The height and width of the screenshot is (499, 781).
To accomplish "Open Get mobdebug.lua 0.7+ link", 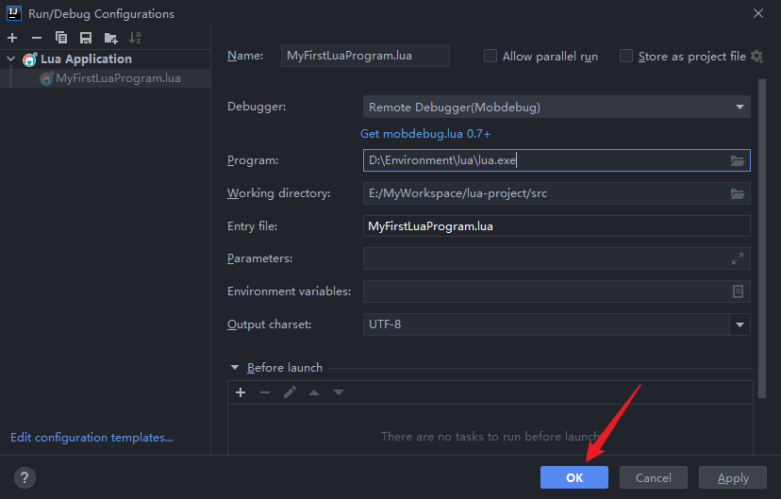I will [x=425, y=134].
